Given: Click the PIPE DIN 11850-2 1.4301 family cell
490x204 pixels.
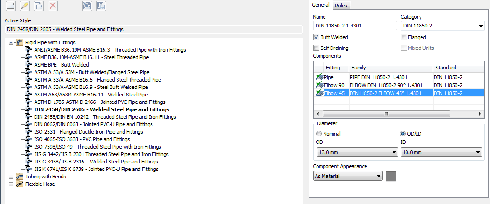Looking at the screenshot, I should (391, 77).
